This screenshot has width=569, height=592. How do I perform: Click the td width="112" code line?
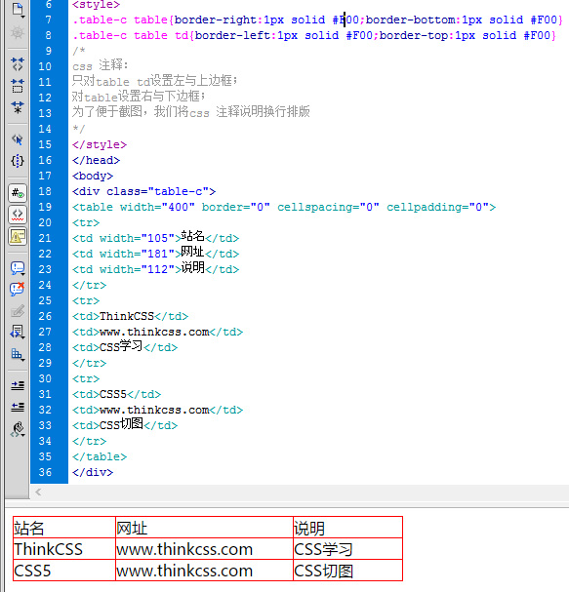(x=155, y=268)
